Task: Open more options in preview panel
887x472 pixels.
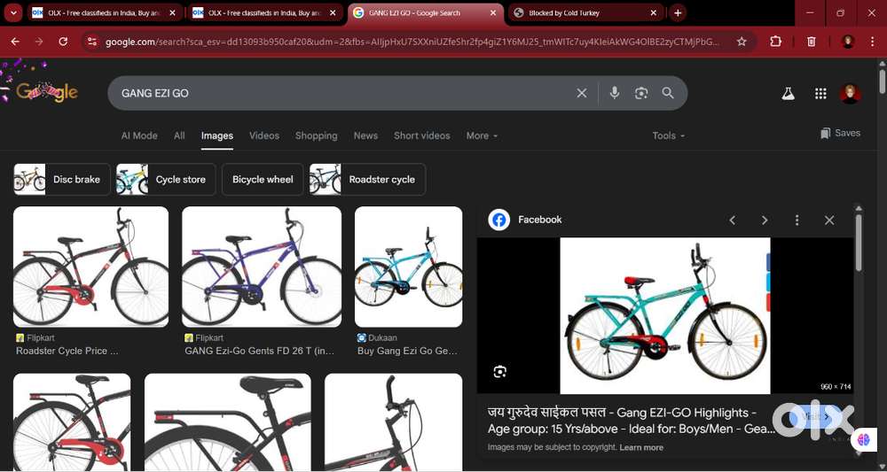Action: 797,220
